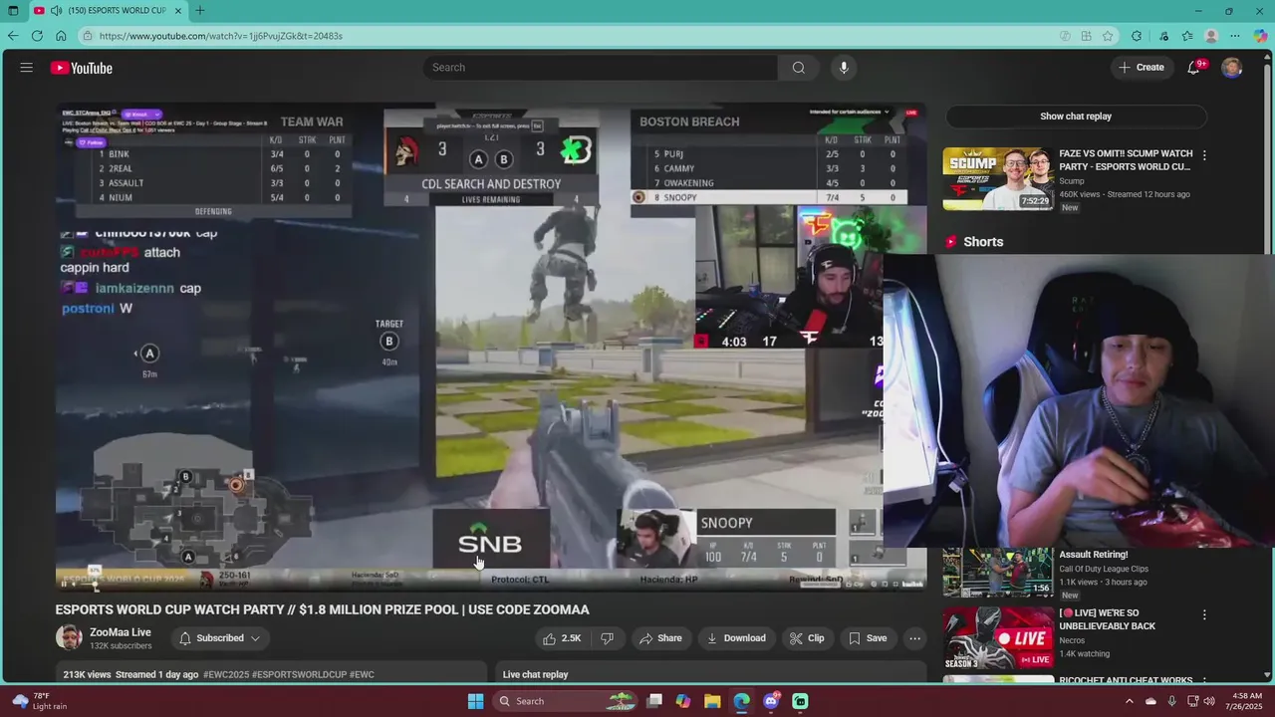
Task: Go to YouTube home via logo
Action: pos(82,68)
